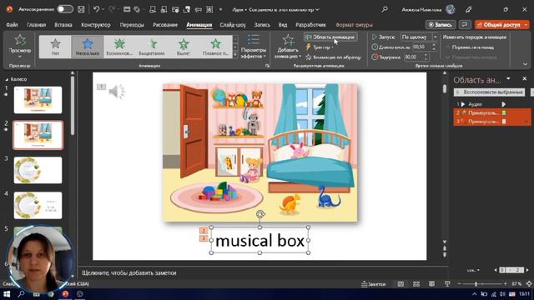The height and width of the screenshot is (300, 534).
Task: Click the audio speaker icon on slide
Action: click(x=117, y=92)
